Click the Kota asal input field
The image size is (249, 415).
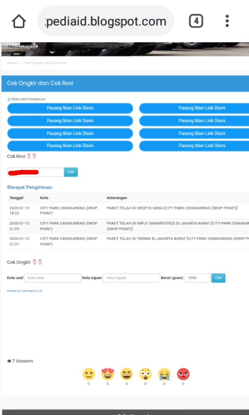[x=53, y=278]
